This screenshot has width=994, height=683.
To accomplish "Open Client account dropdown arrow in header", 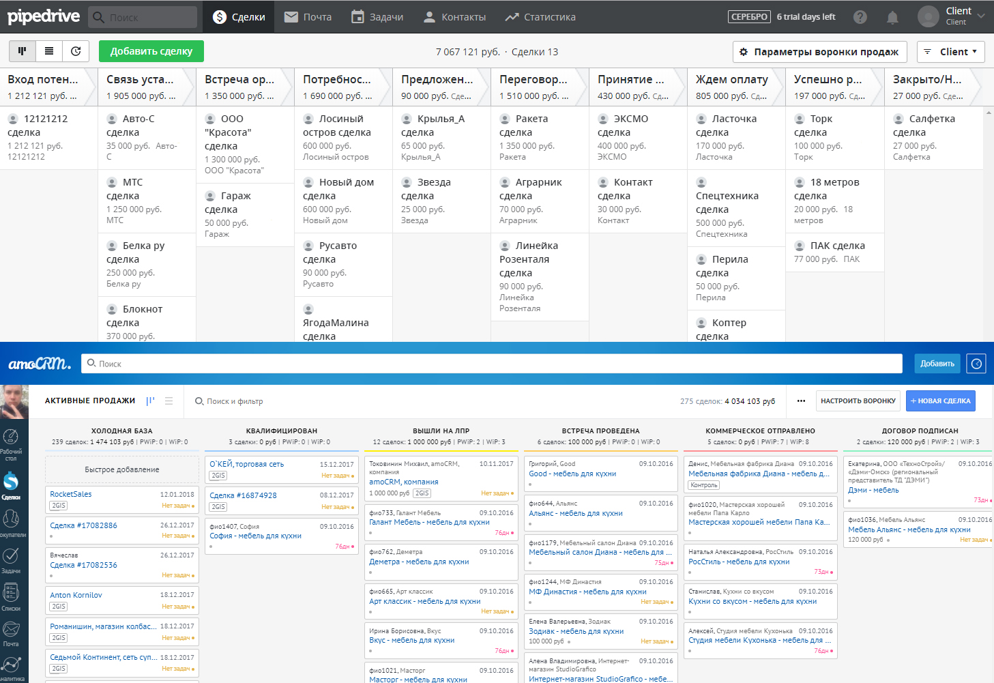I will pos(981,16).
